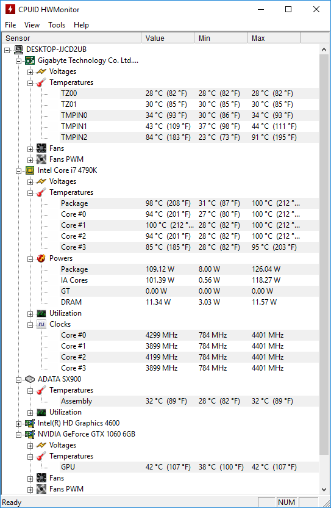The height and width of the screenshot is (508, 331).
Task: Click the NVIDIA GeForce GTX 1060 card icon
Action: [30, 434]
